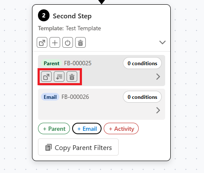Toggle the step power button
Viewport: 204px width, 173px height.
click(67, 43)
